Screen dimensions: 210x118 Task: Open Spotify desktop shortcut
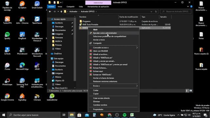(x=7, y=36)
